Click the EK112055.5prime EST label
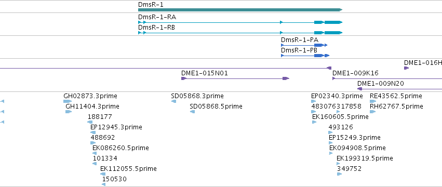The image size is (442, 187). pyautogui.click(x=128, y=169)
